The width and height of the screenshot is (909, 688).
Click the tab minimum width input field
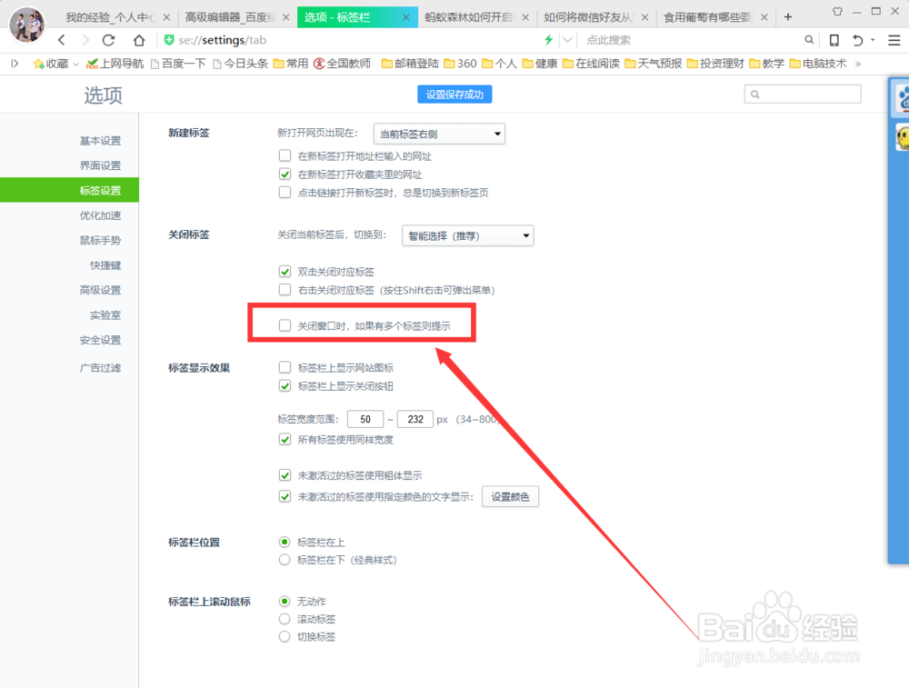tap(365, 419)
